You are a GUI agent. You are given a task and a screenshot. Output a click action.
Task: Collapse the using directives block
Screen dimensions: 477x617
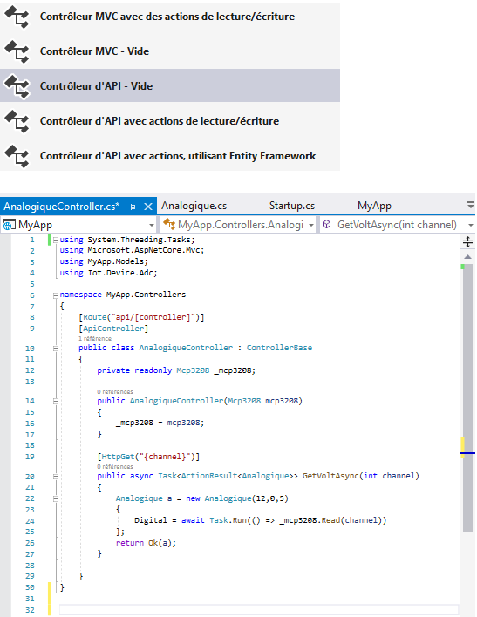pos(56,240)
